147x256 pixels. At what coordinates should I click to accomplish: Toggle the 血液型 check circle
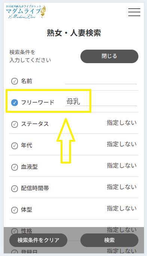point(15,167)
